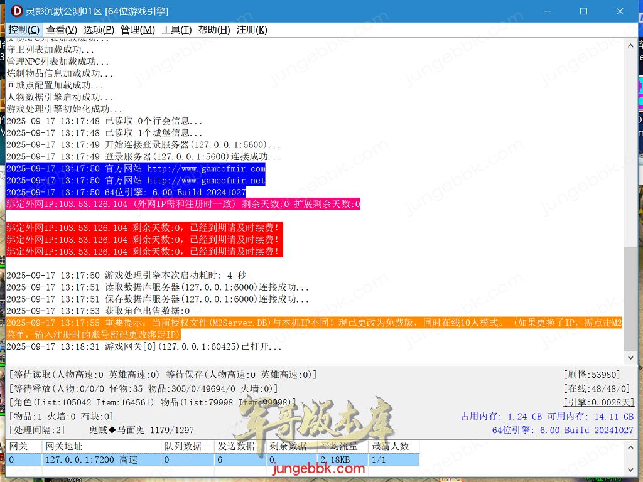Click the log panel vertical scrollbar thumb

pyautogui.click(x=630, y=299)
